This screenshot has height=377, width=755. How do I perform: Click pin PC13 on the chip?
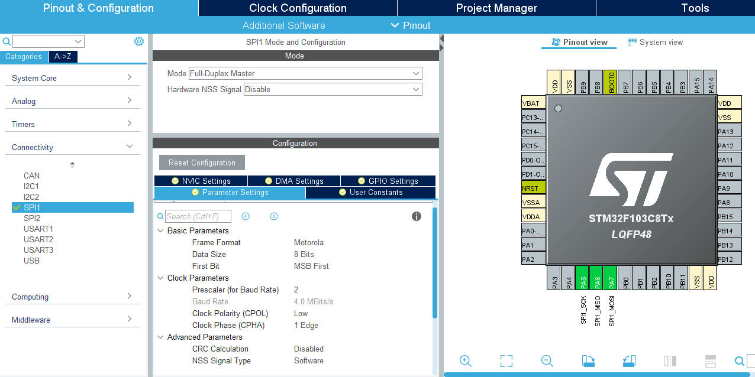pyautogui.click(x=533, y=118)
